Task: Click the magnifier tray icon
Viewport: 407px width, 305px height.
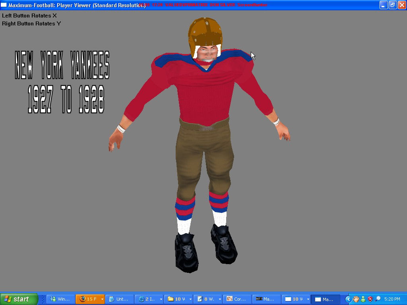Action: click(378, 299)
